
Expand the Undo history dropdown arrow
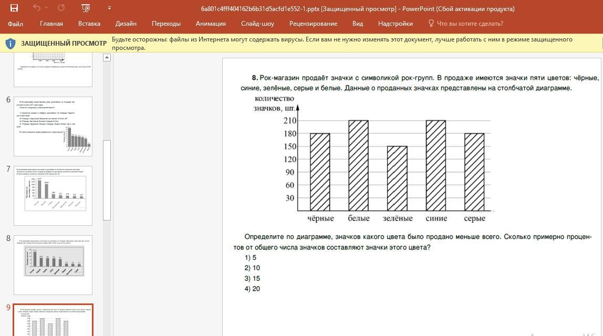coord(47,8)
